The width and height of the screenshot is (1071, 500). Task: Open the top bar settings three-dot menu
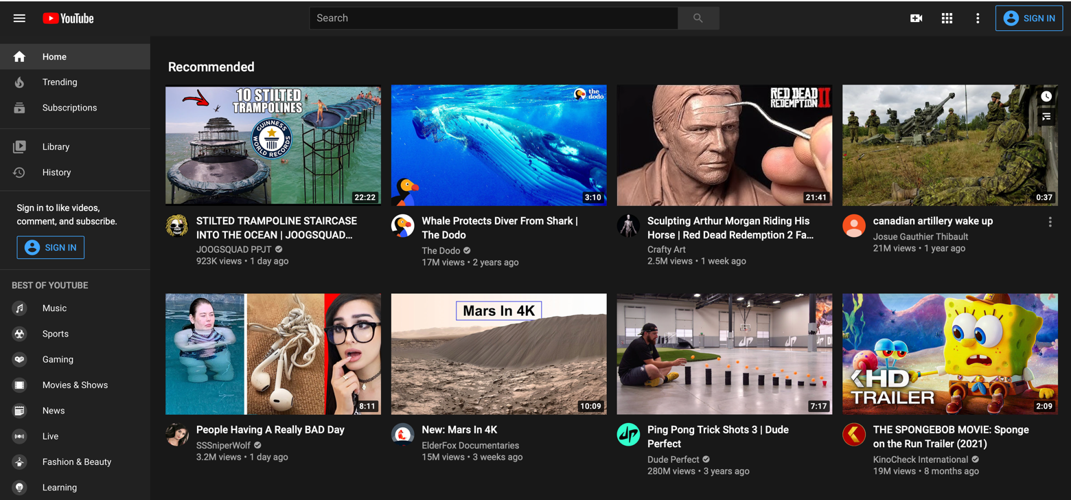[978, 19]
